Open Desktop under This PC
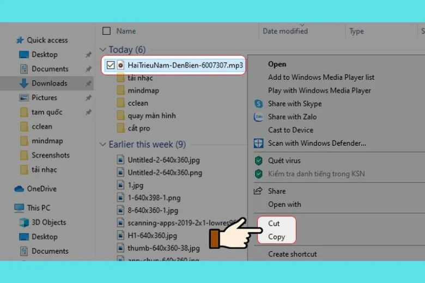The height and width of the screenshot is (283, 425). (x=45, y=237)
